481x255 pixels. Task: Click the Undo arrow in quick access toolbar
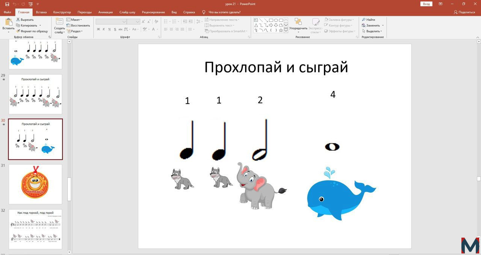pos(15,4)
